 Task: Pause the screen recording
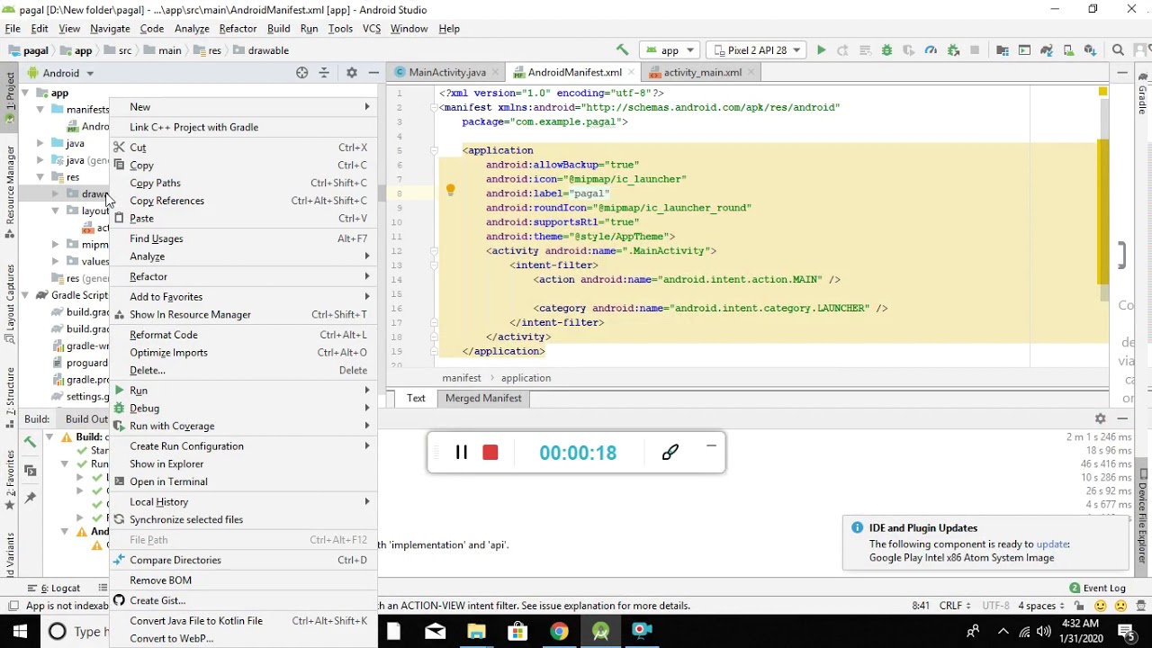click(462, 453)
